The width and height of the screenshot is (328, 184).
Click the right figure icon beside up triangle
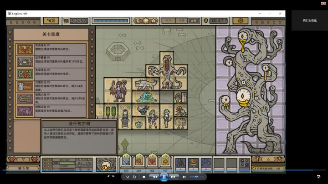pyautogui.click(x=279, y=159)
